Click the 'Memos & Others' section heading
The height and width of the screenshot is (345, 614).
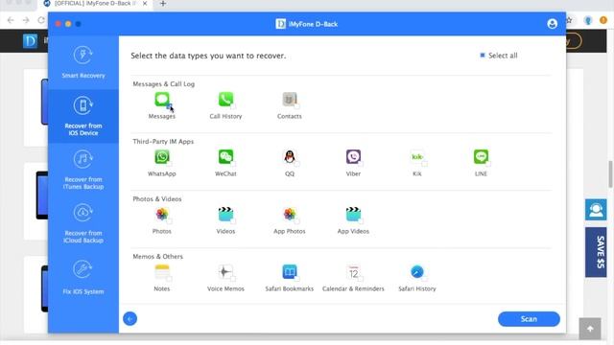coord(157,256)
